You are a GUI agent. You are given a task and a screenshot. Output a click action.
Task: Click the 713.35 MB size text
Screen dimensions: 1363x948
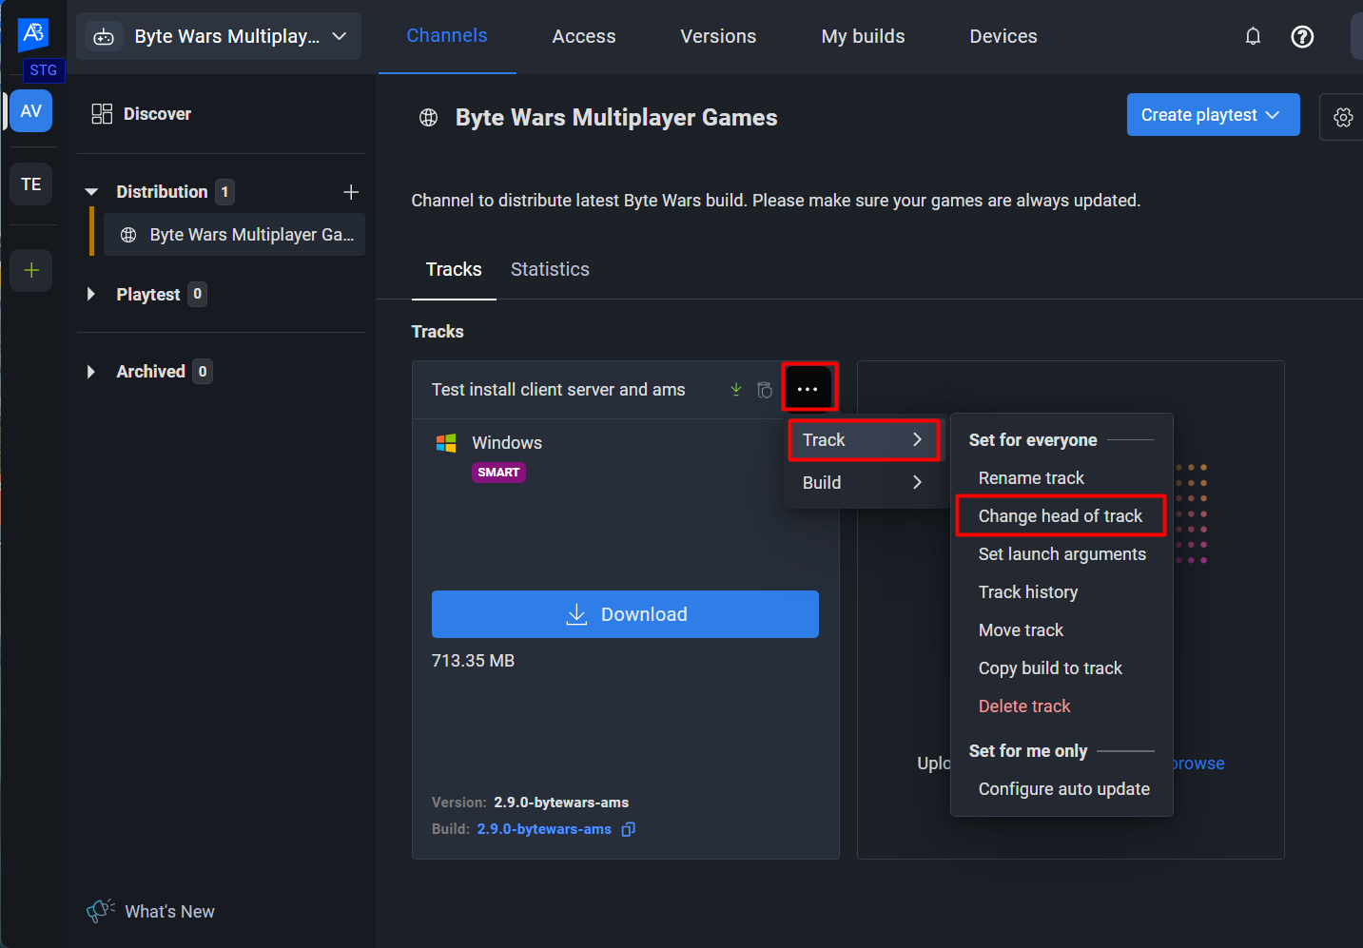[473, 661]
